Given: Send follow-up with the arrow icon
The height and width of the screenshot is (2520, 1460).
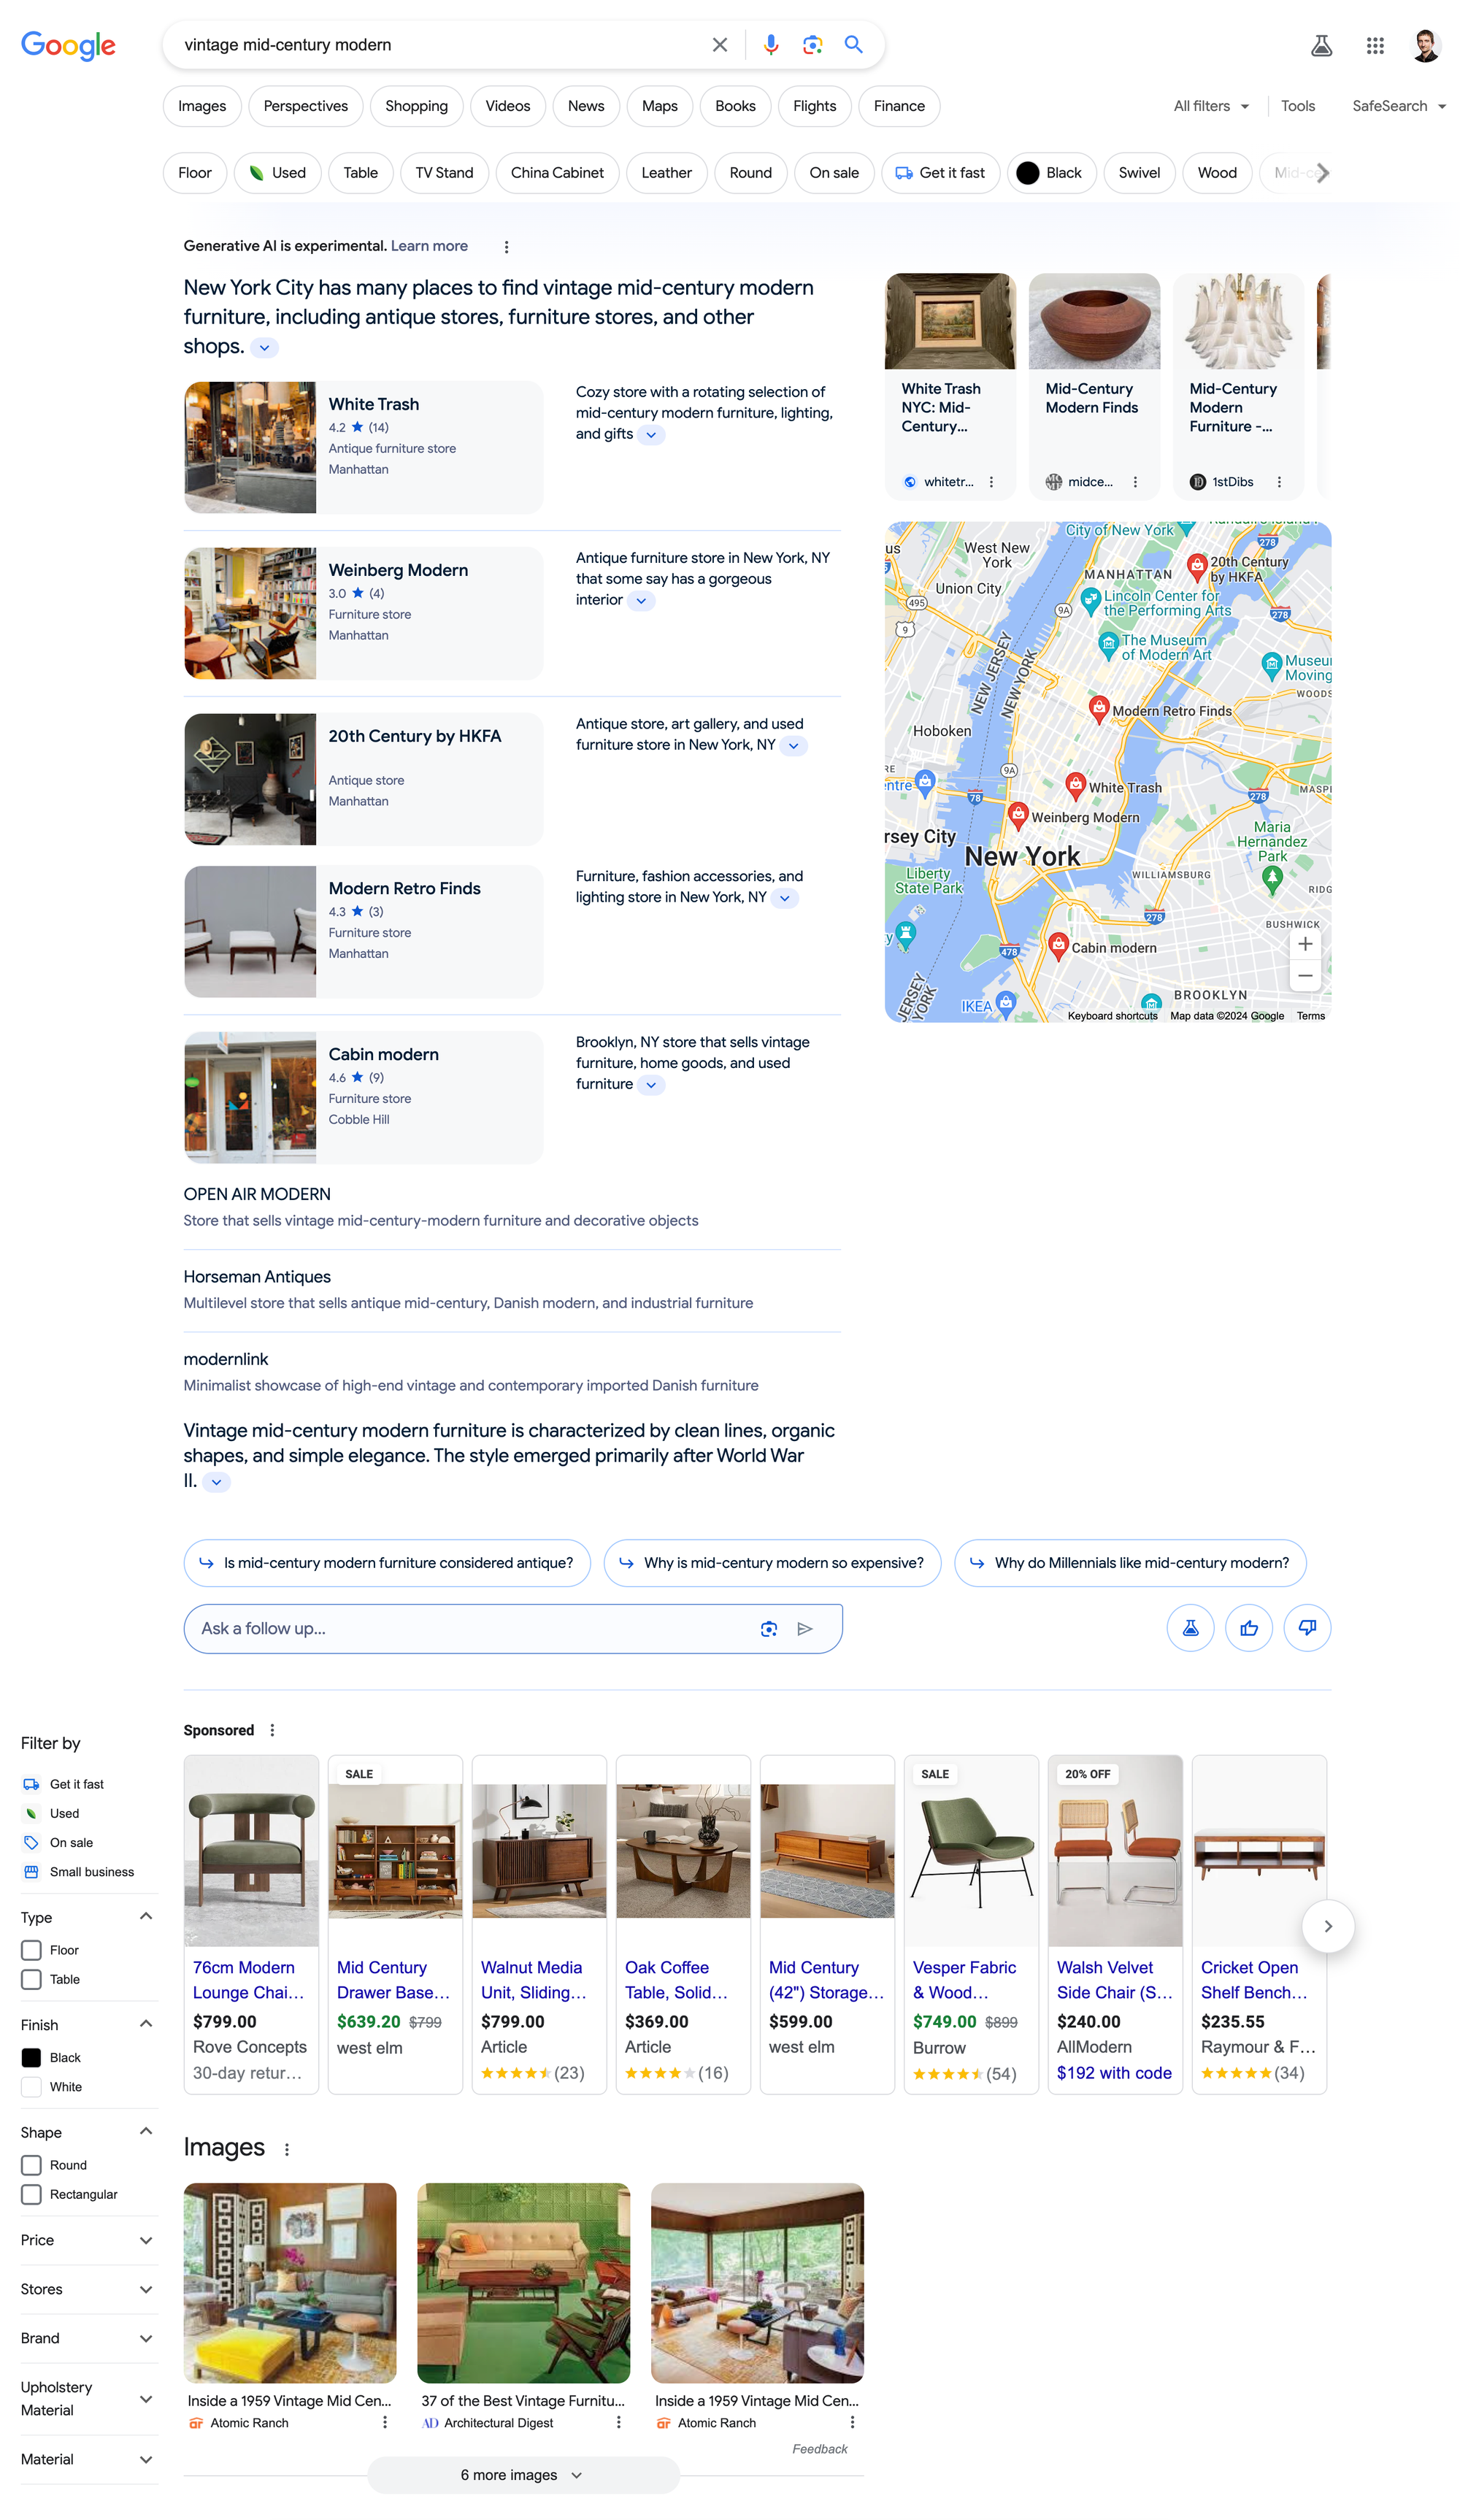Looking at the screenshot, I should coord(805,1629).
